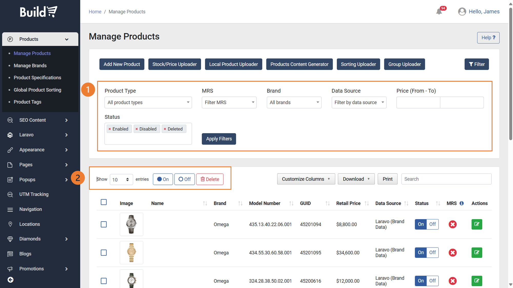Open Product Tags page
This screenshot has height=288, width=513.
(x=27, y=102)
